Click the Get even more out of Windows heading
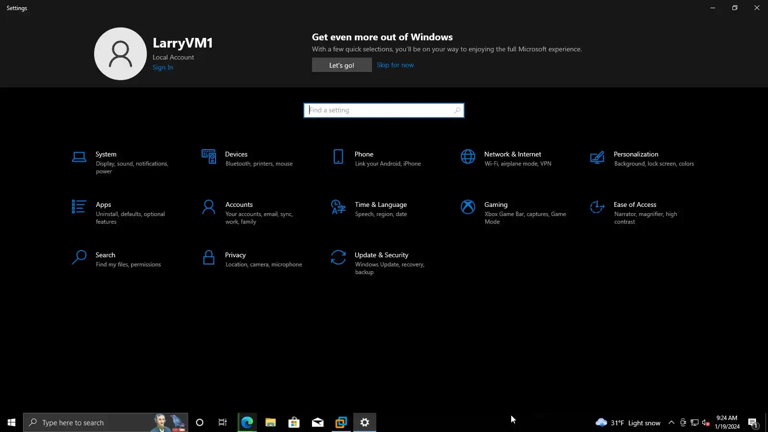The height and width of the screenshot is (432, 768). 382,37
